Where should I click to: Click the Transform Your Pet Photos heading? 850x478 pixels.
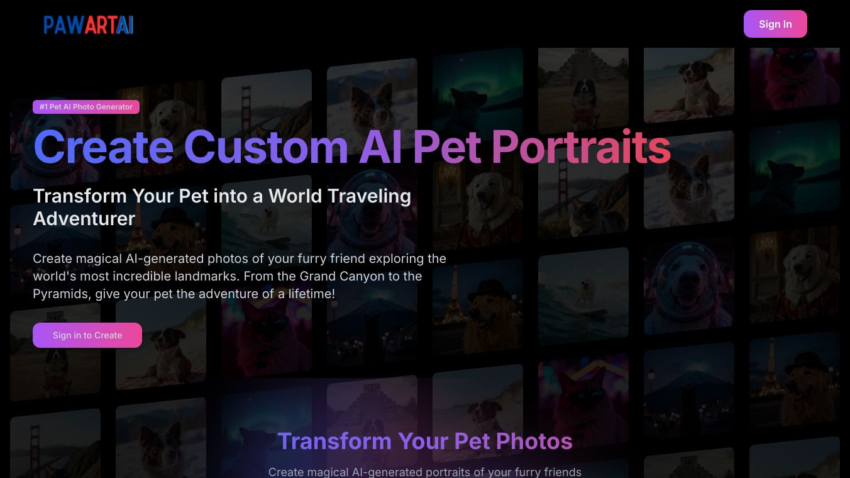[x=425, y=441]
